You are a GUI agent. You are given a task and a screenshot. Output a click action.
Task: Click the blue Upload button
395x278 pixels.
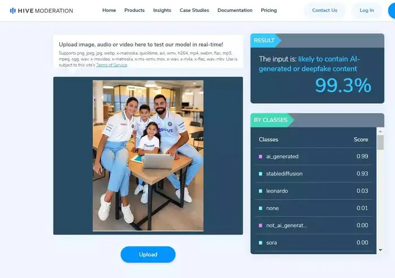pyautogui.click(x=148, y=254)
